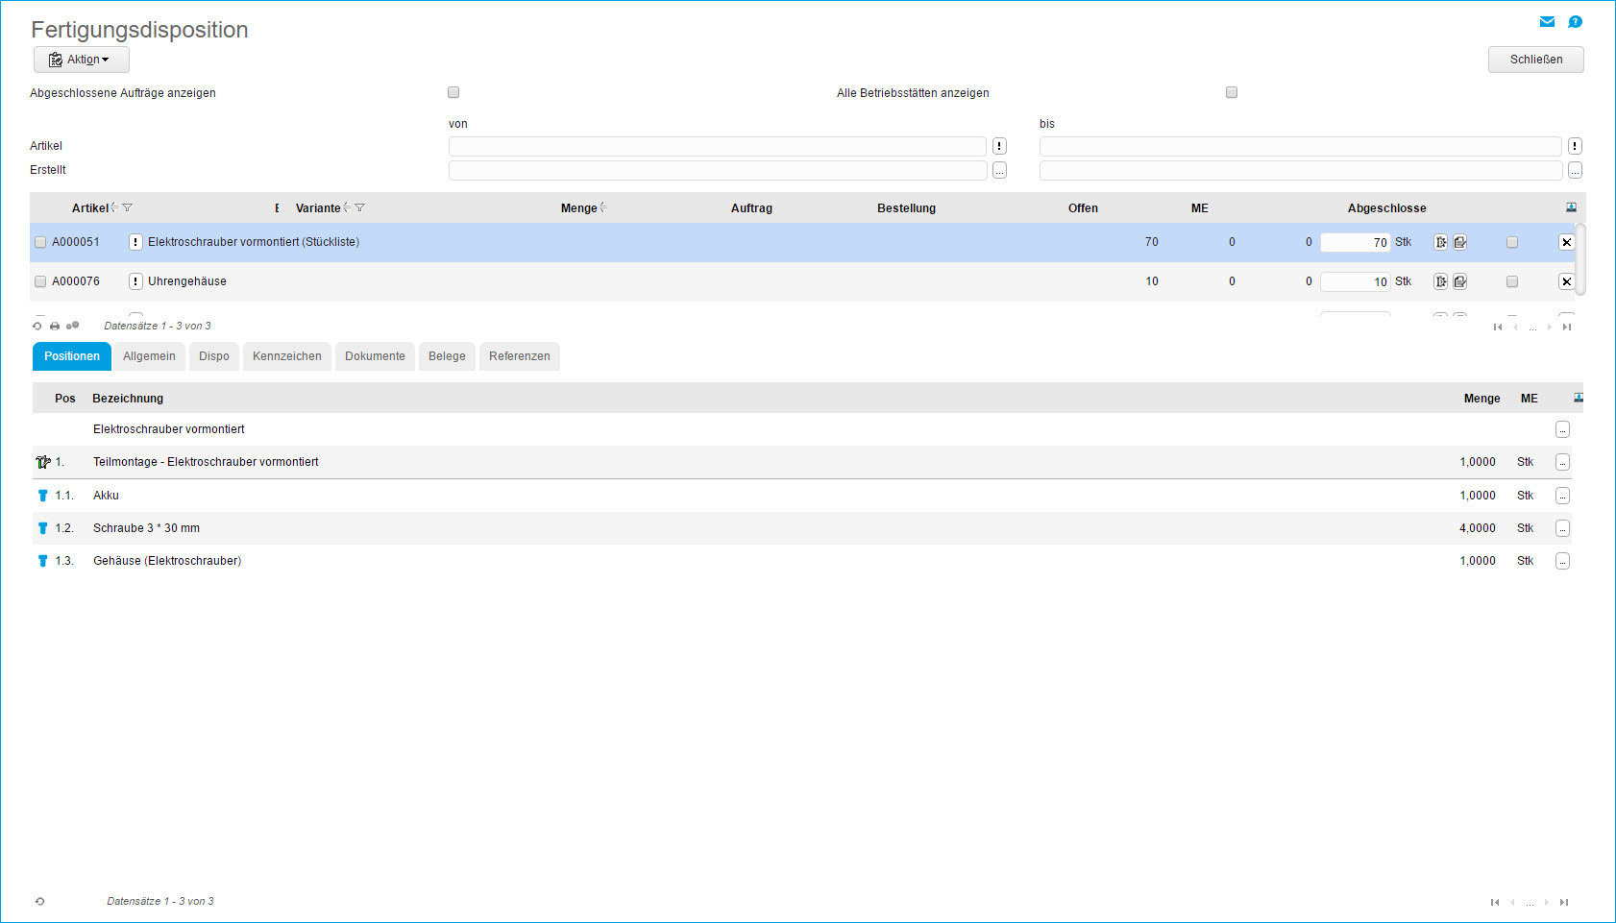Toggle 'Alle Betriebsstätten anzeigen' checkbox

click(1231, 92)
